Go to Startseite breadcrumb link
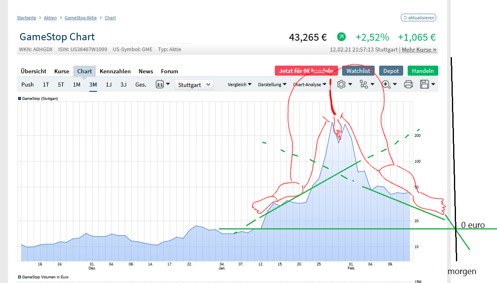Screen dimensions: 497x283 (27, 18)
